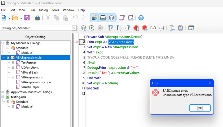Click the Procedure Step icon
The height and width of the screenshot is (127, 223).
pyautogui.click(x=111, y=28)
